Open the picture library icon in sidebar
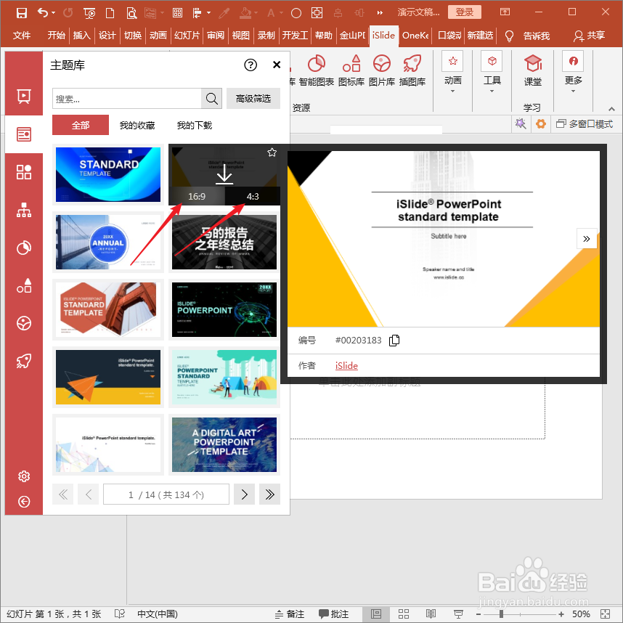Viewport: 623px width, 623px height. [x=24, y=323]
